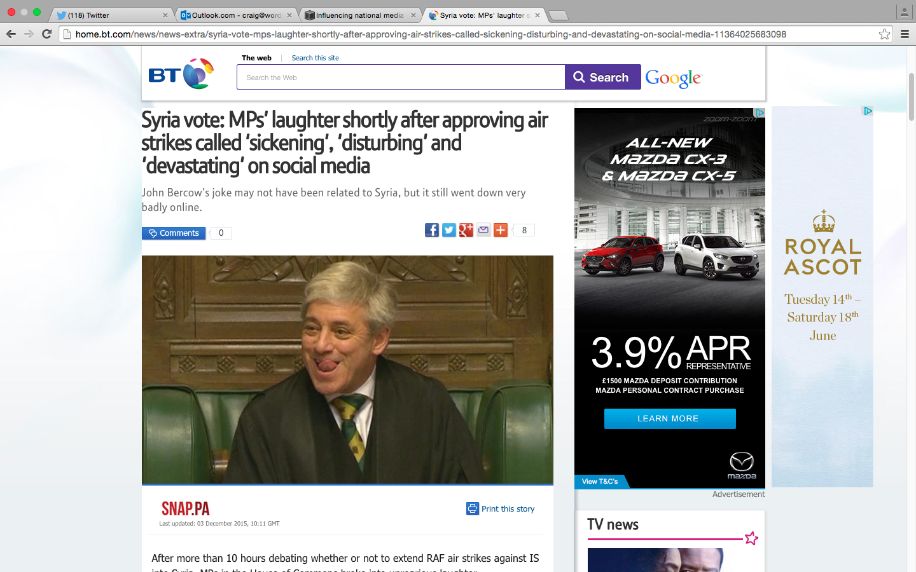This screenshot has height=572, width=916.
Task: Reload the page
Action: click(x=46, y=34)
